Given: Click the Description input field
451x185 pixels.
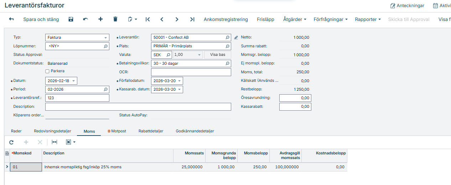Looking at the screenshot, I should pos(138,107).
